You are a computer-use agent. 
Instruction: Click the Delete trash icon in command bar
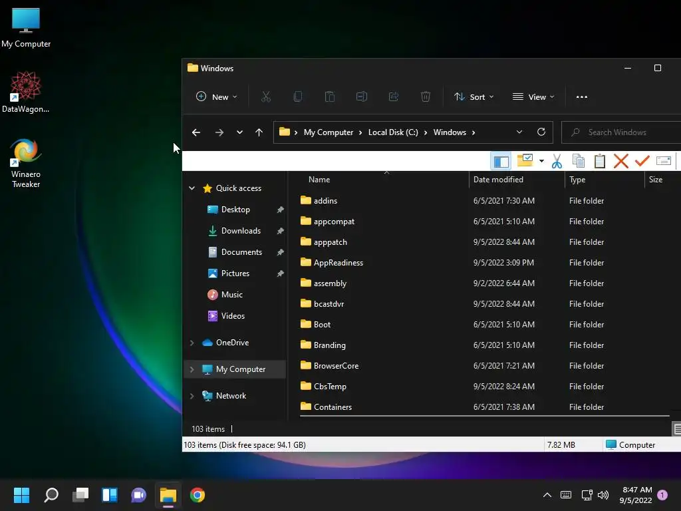coord(426,97)
